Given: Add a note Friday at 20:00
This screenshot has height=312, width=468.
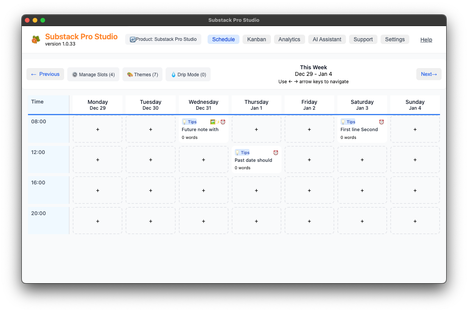Looking at the screenshot, I should tap(309, 221).
